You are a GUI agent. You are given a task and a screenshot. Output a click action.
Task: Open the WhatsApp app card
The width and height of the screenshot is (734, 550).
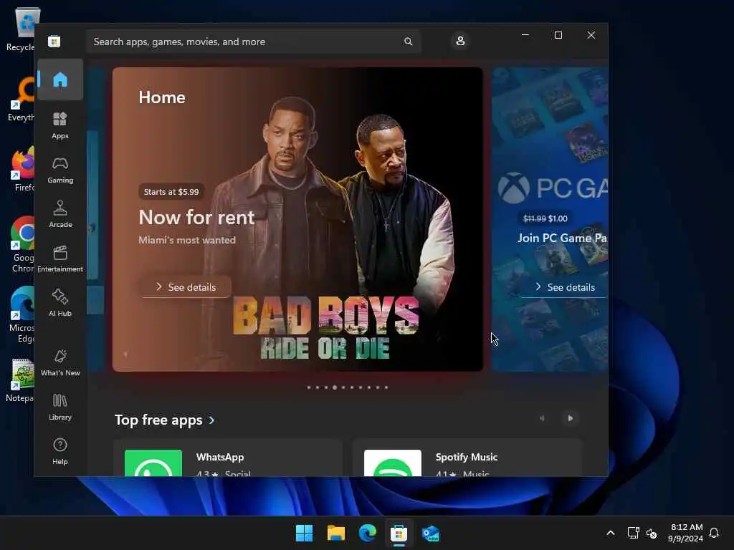point(228,458)
